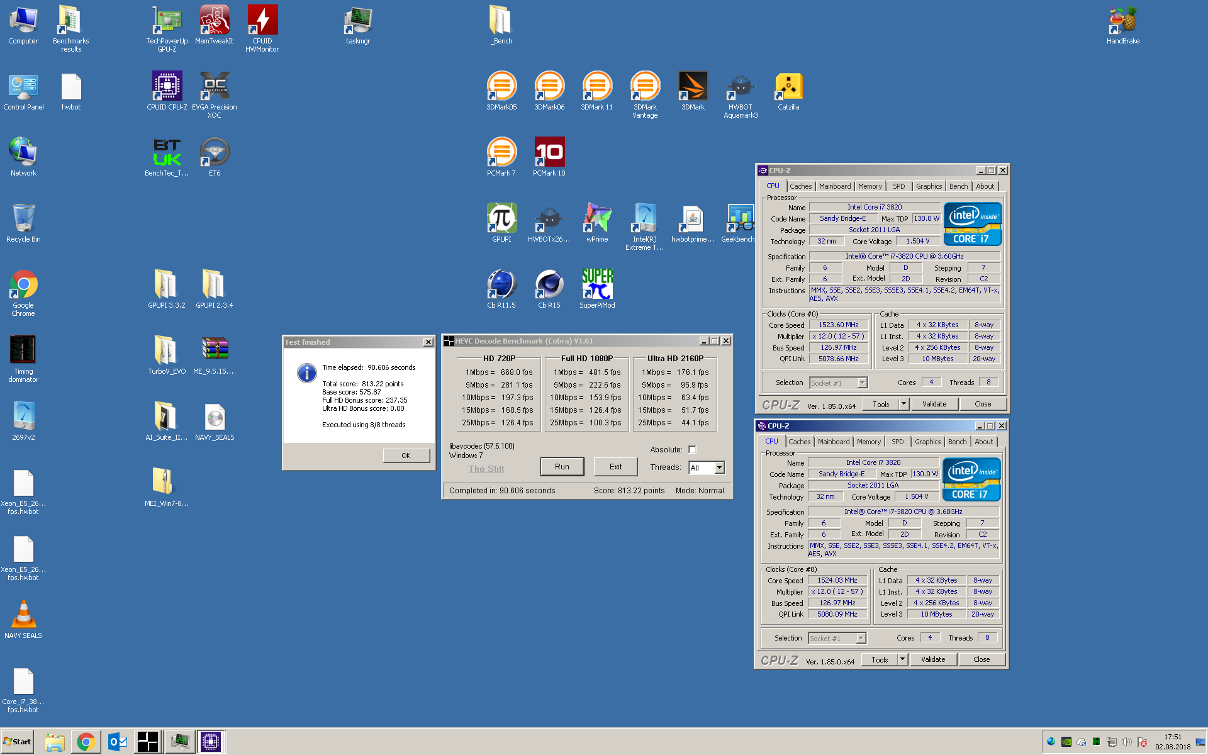Click the Run button in HEVC benchmark
1208x755 pixels.
(x=562, y=467)
